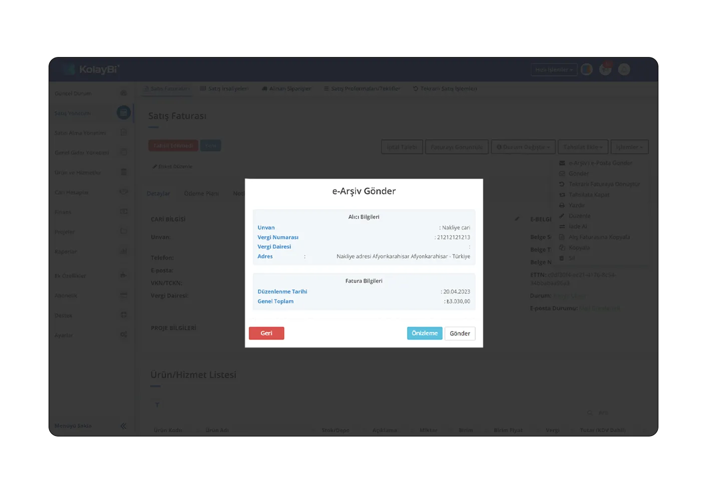This screenshot has width=707, height=480.
Task: Switch to Tekrarlı Satış İşlemleri tab
Action: tap(445, 88)
